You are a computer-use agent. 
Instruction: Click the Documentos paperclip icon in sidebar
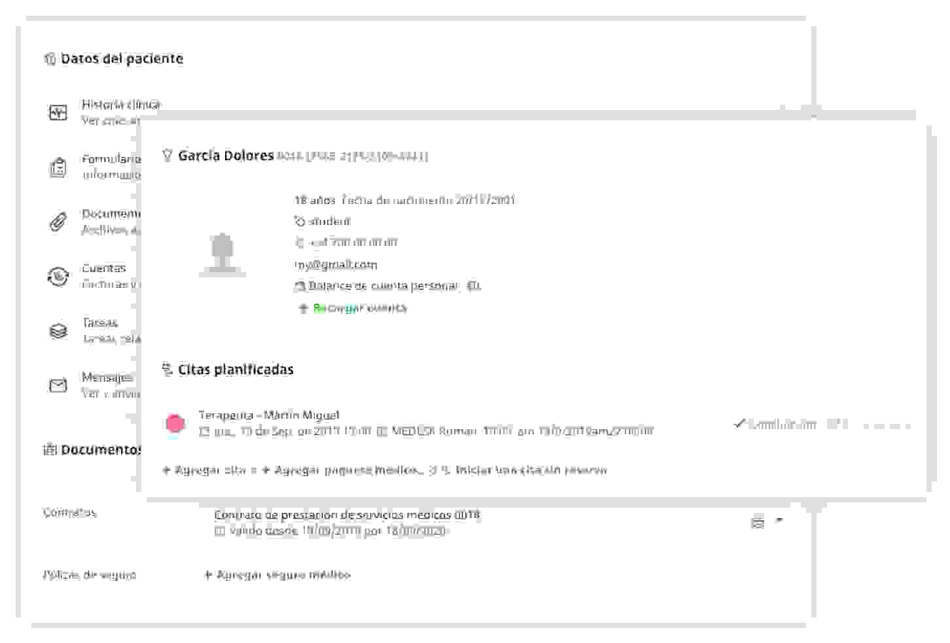pos(57,220)
